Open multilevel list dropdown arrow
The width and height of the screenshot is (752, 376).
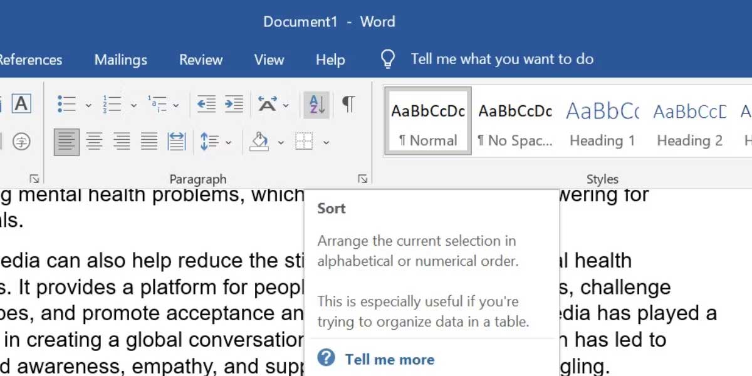pyautogui.click(x=176, y=105)
